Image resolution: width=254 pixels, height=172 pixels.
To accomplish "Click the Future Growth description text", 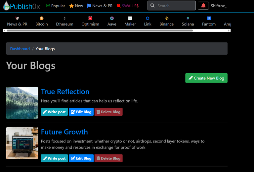I will [123, 144].
